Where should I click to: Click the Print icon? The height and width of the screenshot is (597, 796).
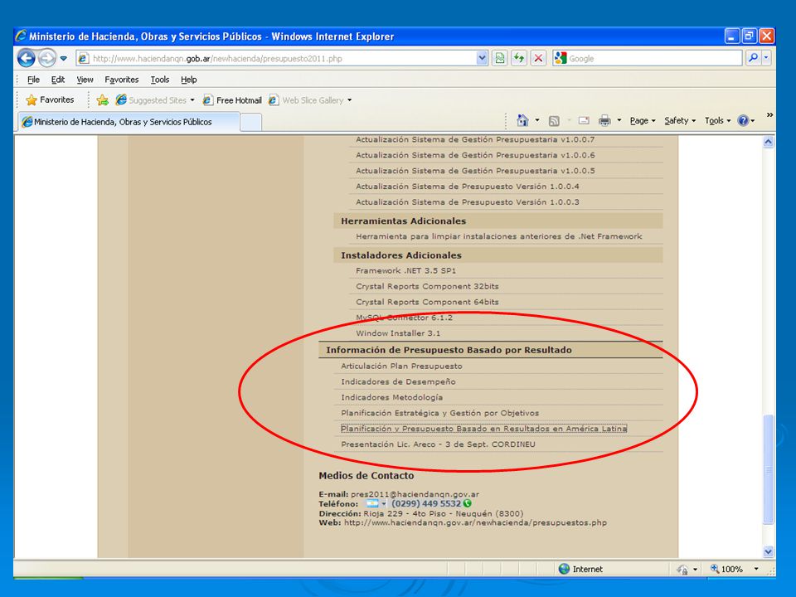click(x=604, y=120)
